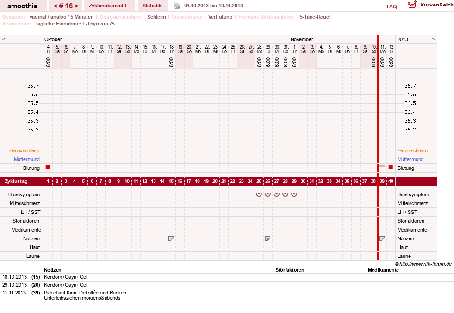Expand chart with left '>' arrow by Oktober

[4, 38]
